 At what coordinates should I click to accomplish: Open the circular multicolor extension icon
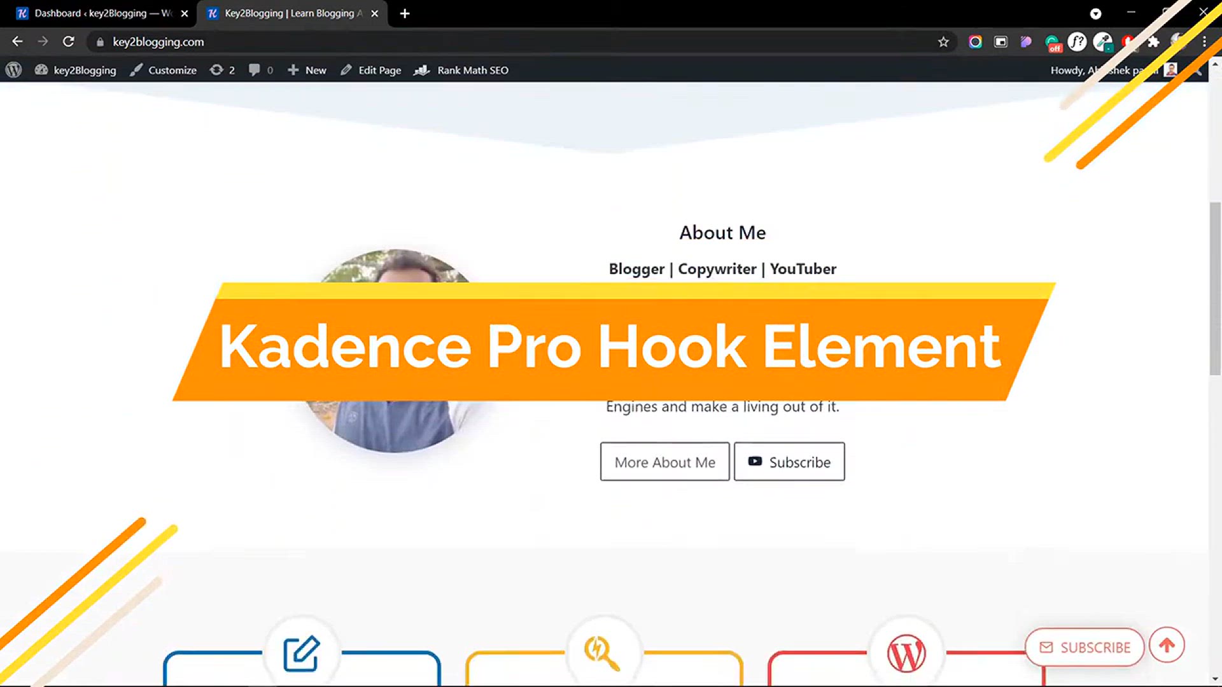(975, 42)
